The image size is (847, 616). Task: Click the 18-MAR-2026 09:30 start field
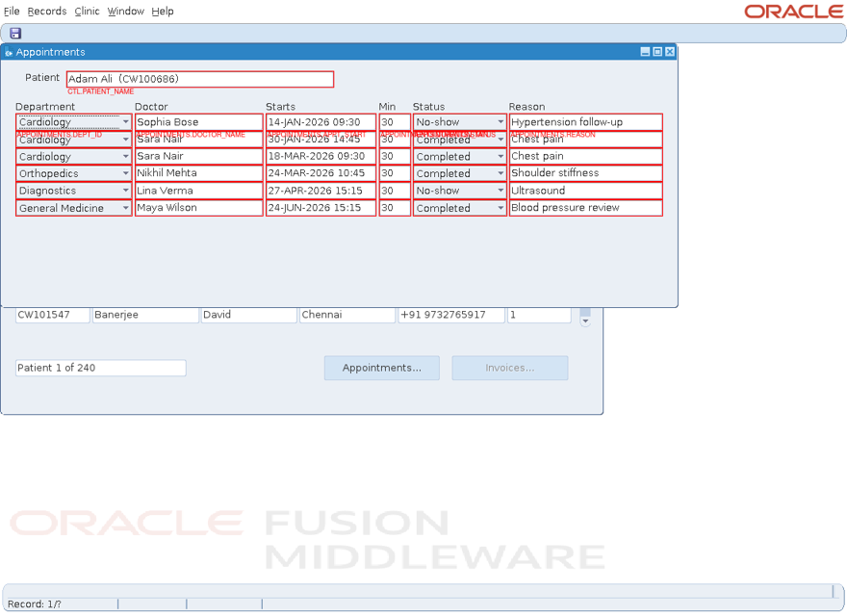pos(321,156)
